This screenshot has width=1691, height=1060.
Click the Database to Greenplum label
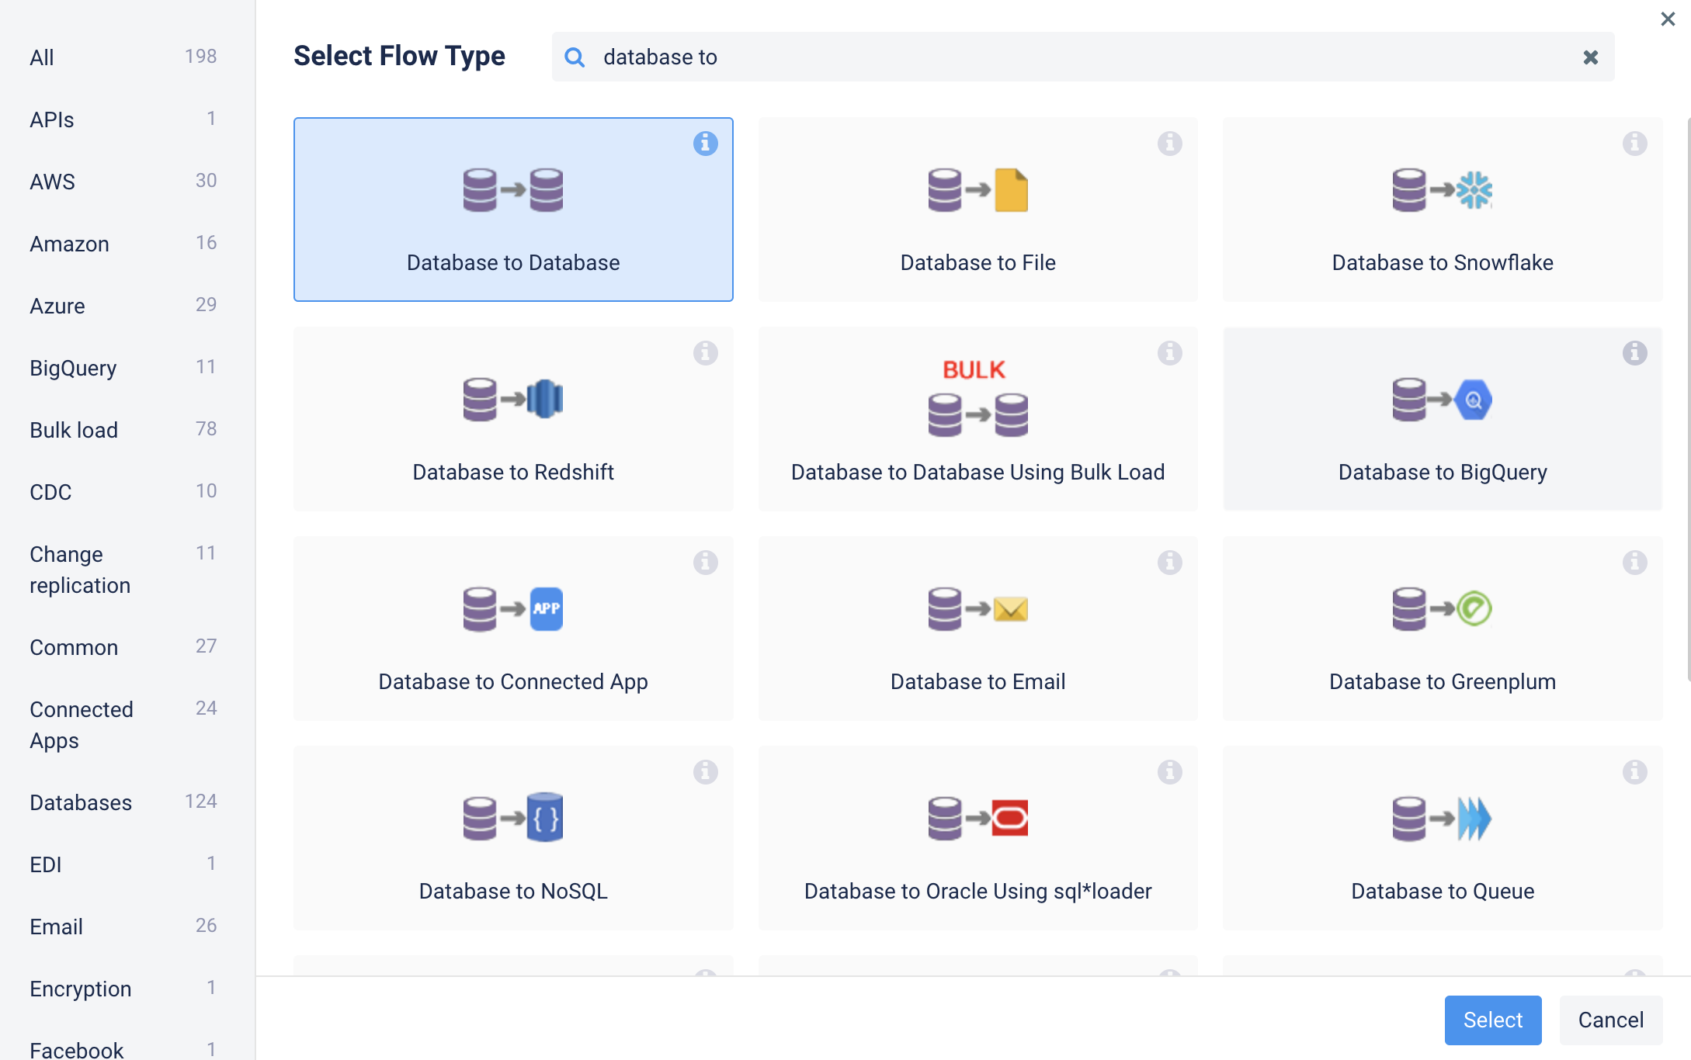(1442, 682)
